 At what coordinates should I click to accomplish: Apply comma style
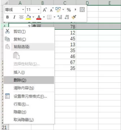pyautogui.click(x=75, y=10)
